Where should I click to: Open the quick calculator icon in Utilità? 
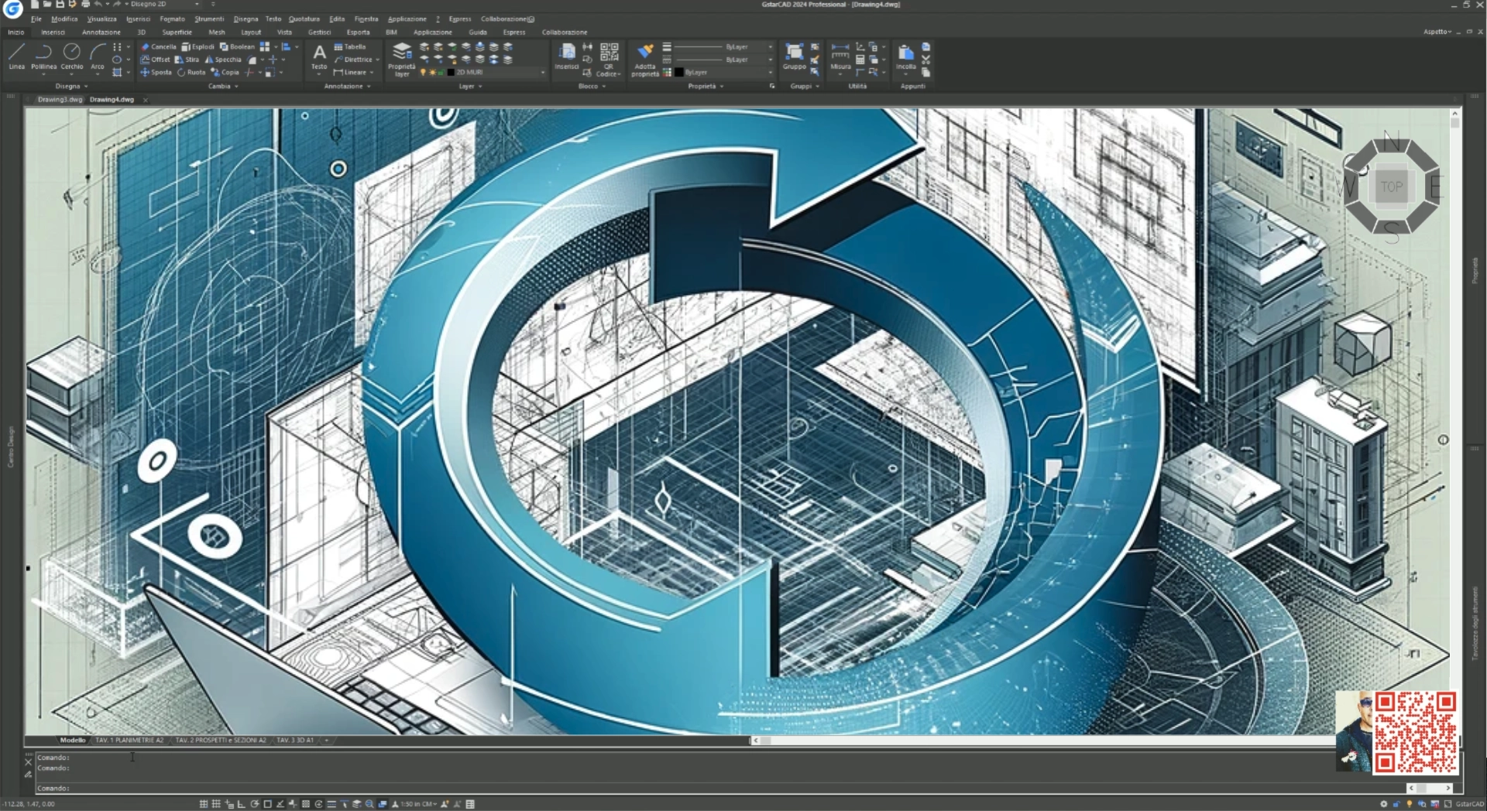(860, 60)
